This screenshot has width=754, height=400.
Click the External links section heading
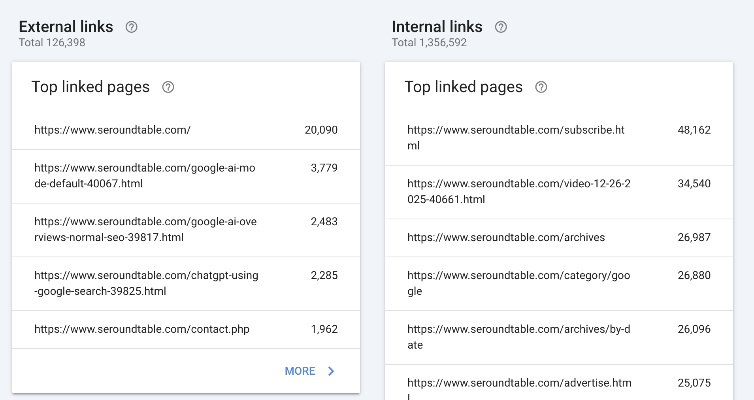tap(66, 27)
